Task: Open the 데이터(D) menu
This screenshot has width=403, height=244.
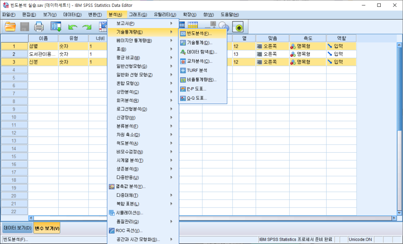Action: click(x=72, y=15)
